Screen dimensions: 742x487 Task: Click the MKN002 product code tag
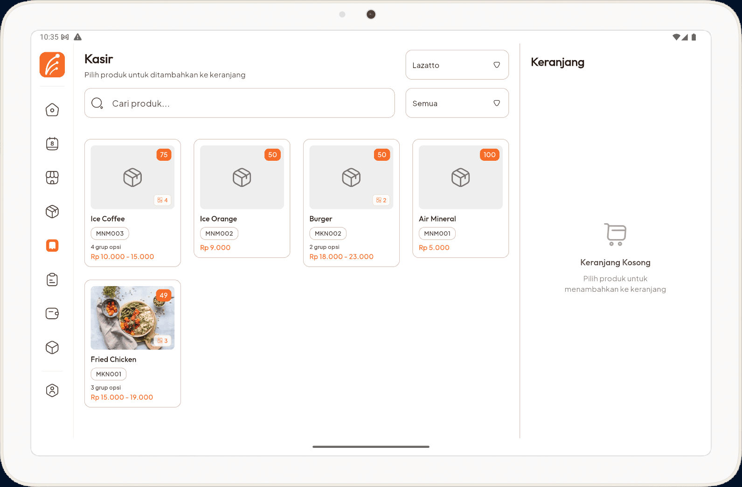[x=328, y=233]
